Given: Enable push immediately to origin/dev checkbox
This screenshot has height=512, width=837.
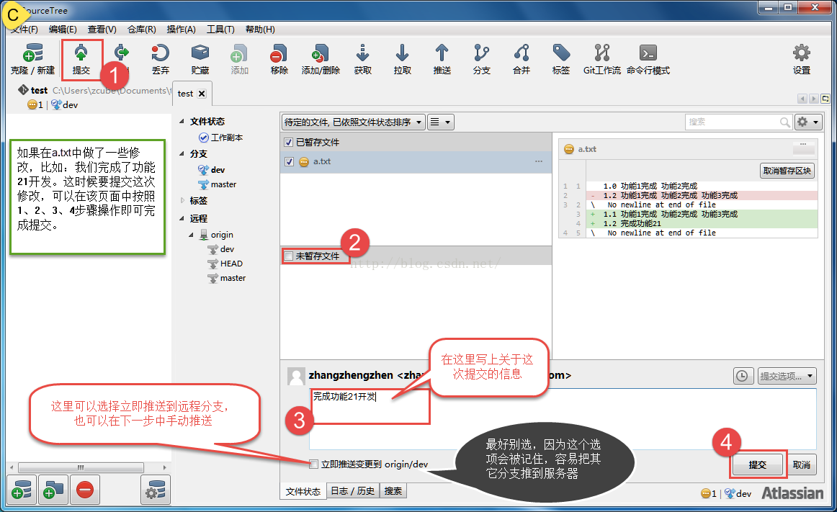Looking at the screenshot, I should [313, 464].
